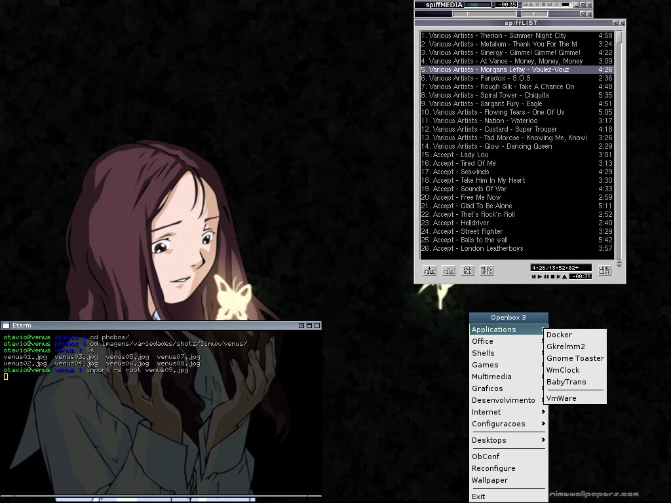Open the Graficos submenu

[x=508, y=388]
